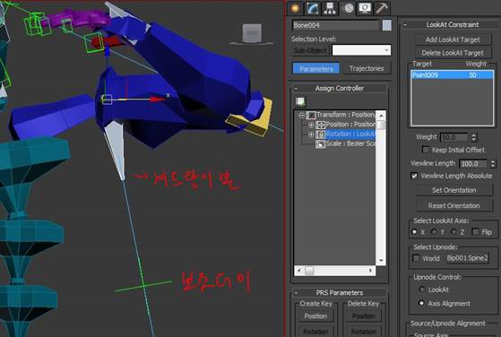Select the Transform : Position track row

[346, 115]
